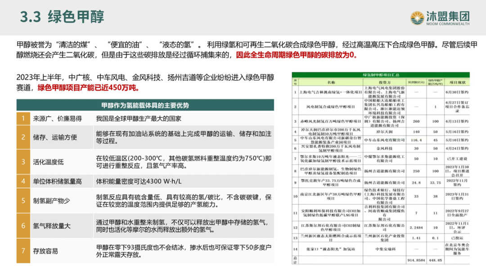Click the orange number 1 cell

23,119
